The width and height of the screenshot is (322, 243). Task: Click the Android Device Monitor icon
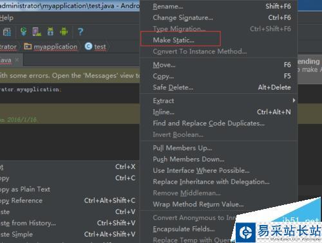(x=64, y=32)
